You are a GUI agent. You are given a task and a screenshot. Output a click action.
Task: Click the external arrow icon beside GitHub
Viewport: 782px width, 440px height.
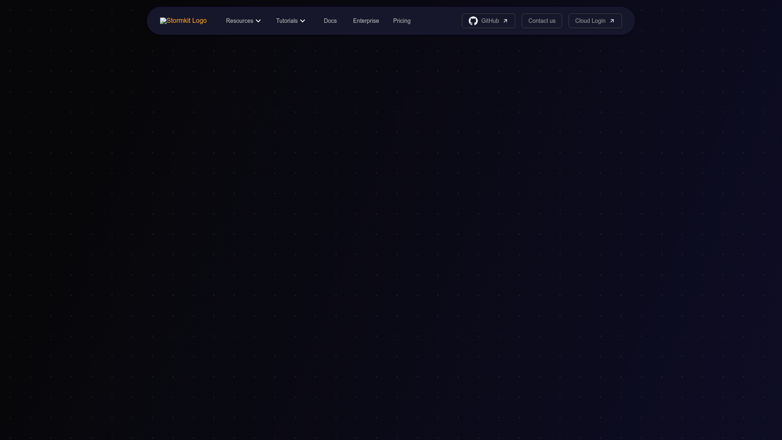505,21
